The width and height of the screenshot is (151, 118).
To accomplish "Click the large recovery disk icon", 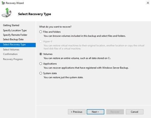I will coord(7,13).
